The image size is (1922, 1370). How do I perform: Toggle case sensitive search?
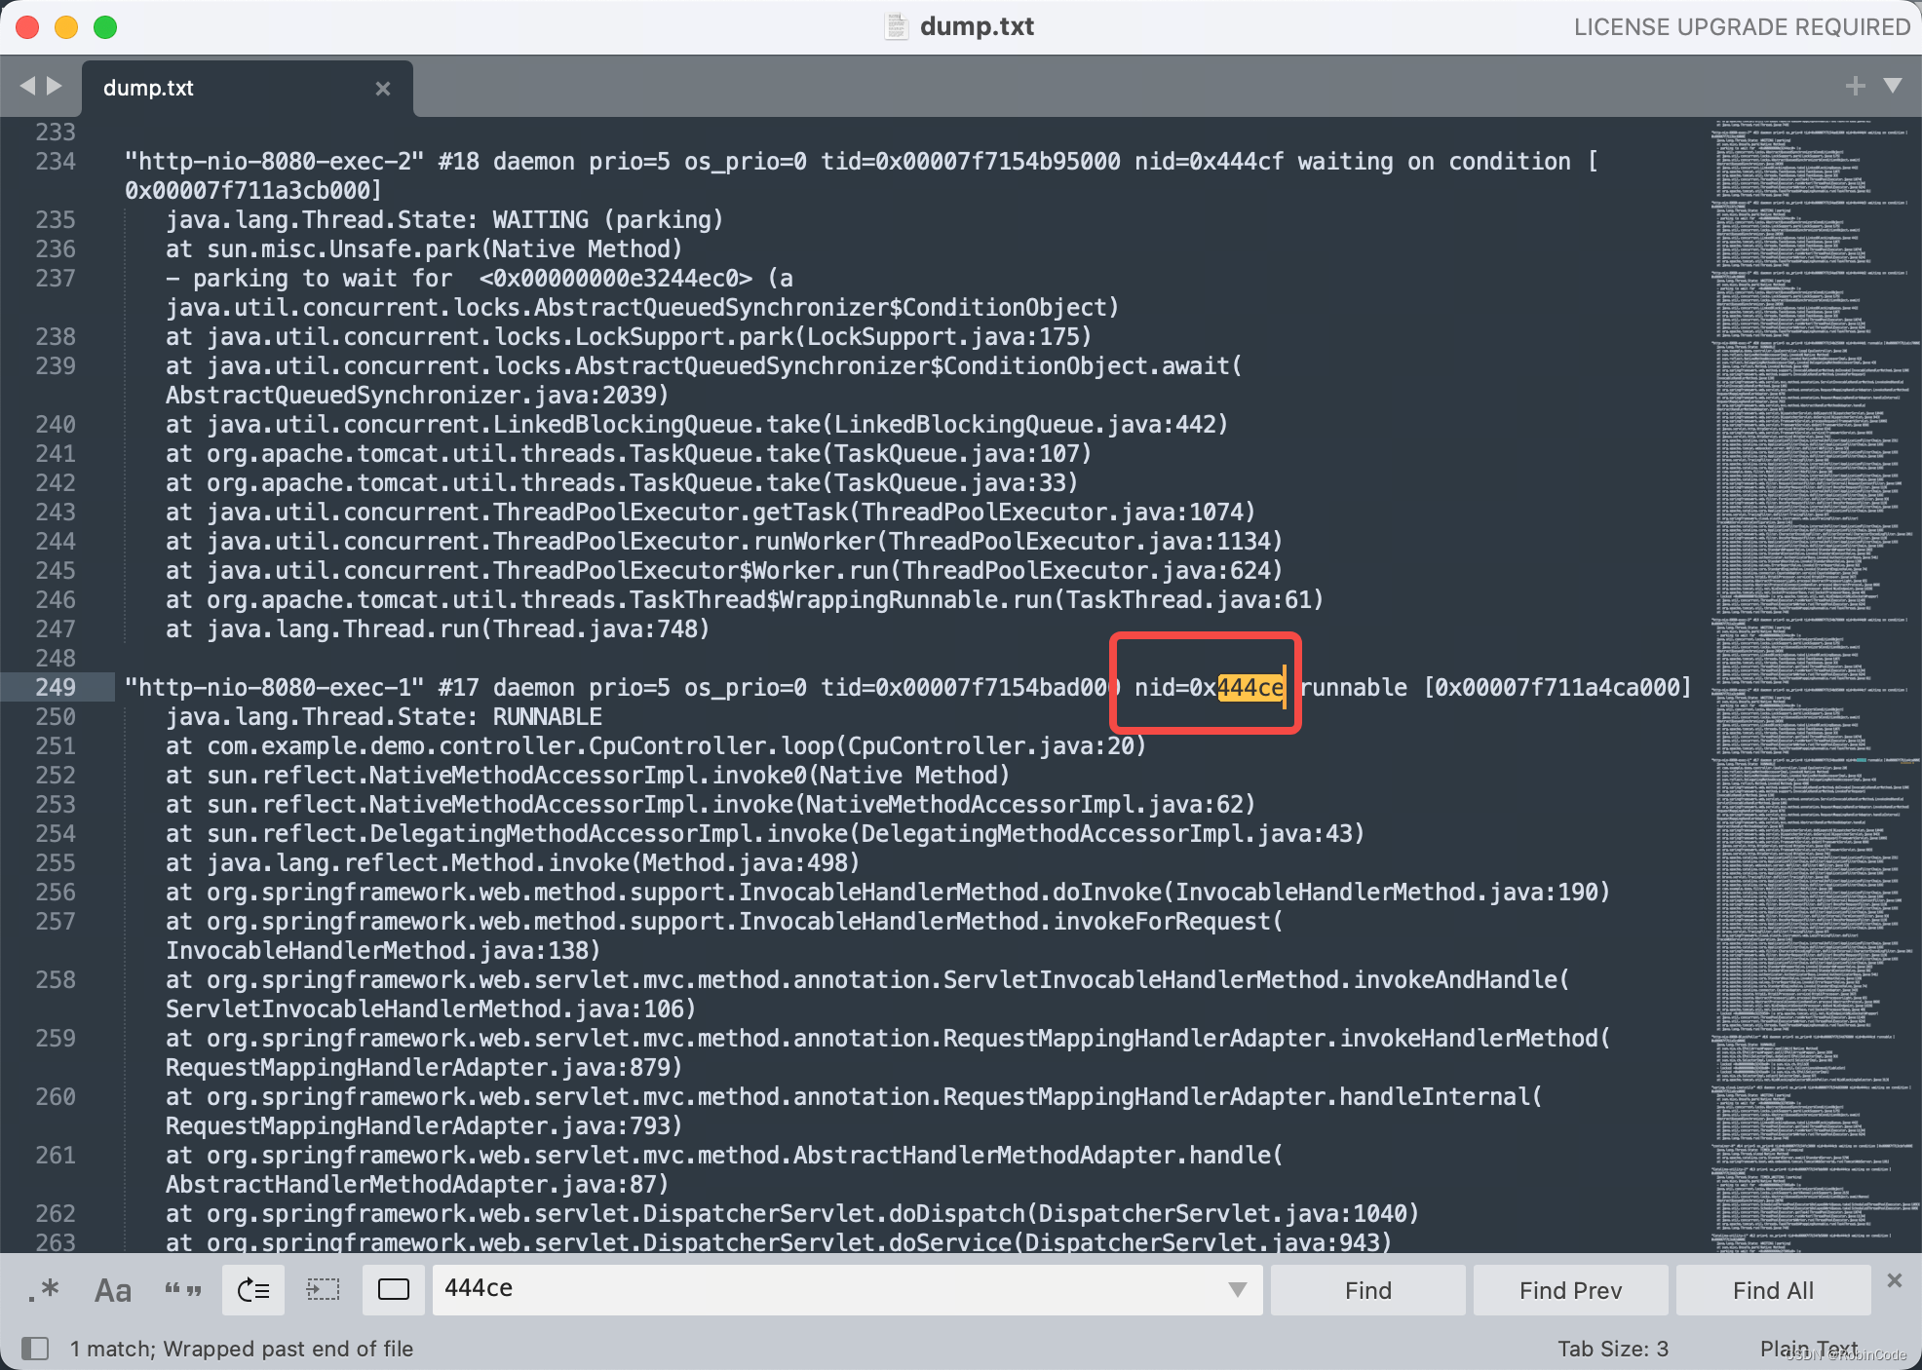113,1290
